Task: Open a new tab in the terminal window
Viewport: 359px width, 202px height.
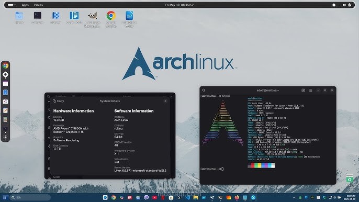Action: 303,91
